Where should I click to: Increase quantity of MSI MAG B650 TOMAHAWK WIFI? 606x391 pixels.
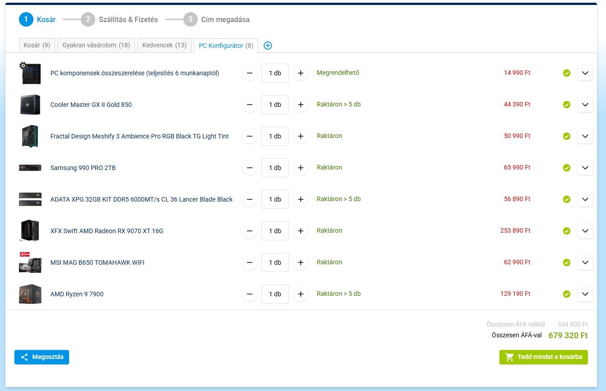point(300,262)
